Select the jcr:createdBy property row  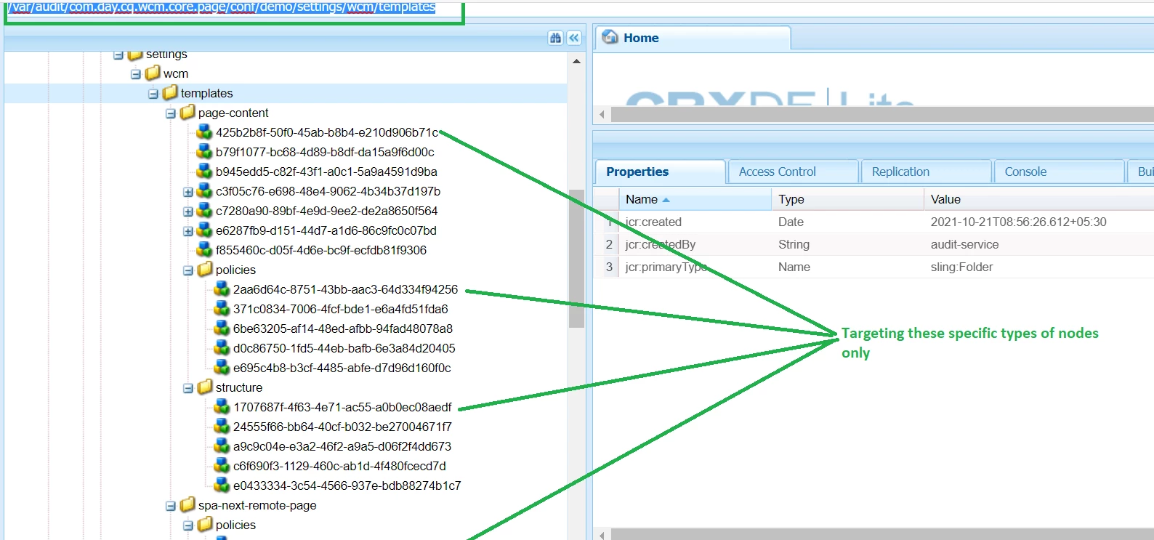coord(873,244)
